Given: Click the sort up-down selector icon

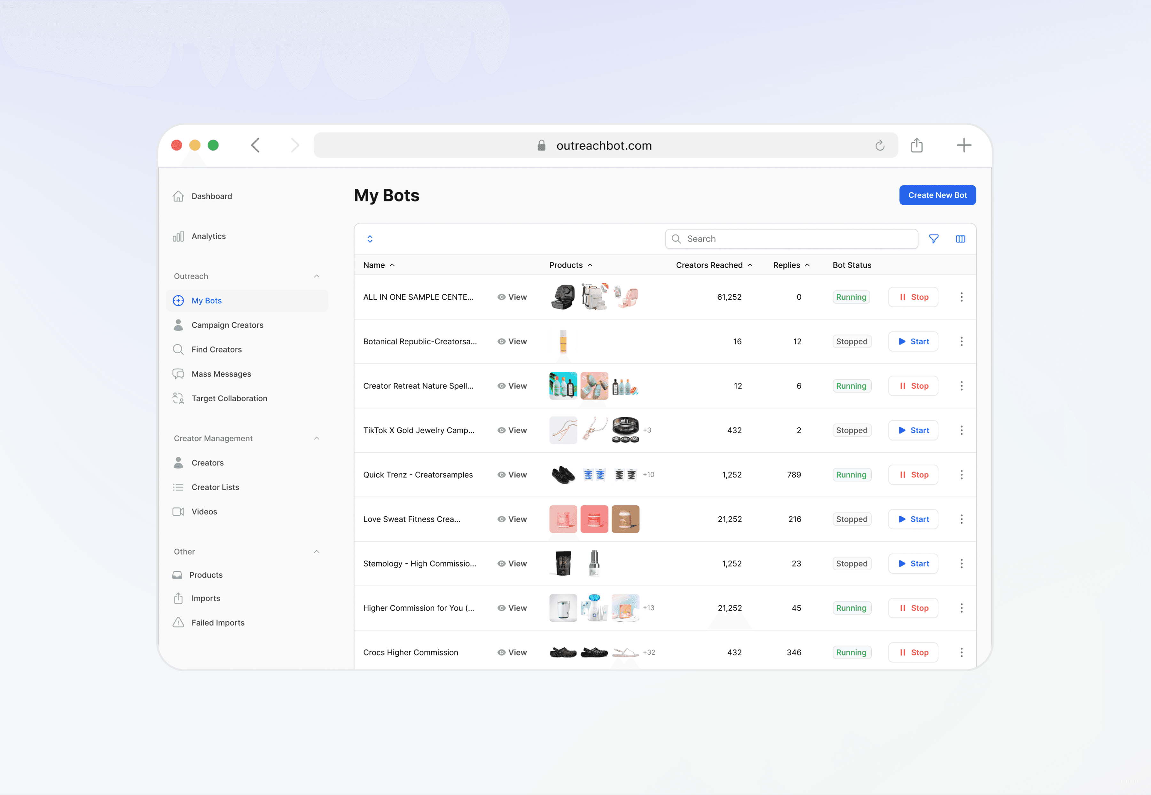Looking at the screenshot, I should tap(370, 239).
